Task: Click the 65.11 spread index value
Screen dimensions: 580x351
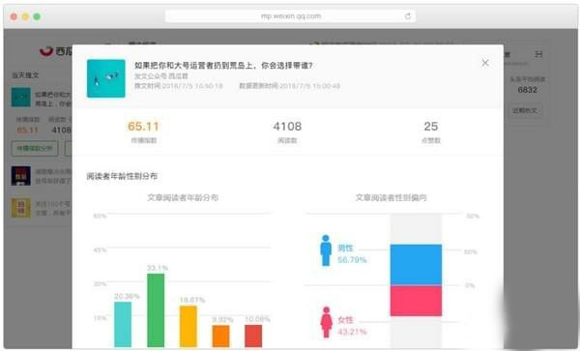Action: pos(143,127)
